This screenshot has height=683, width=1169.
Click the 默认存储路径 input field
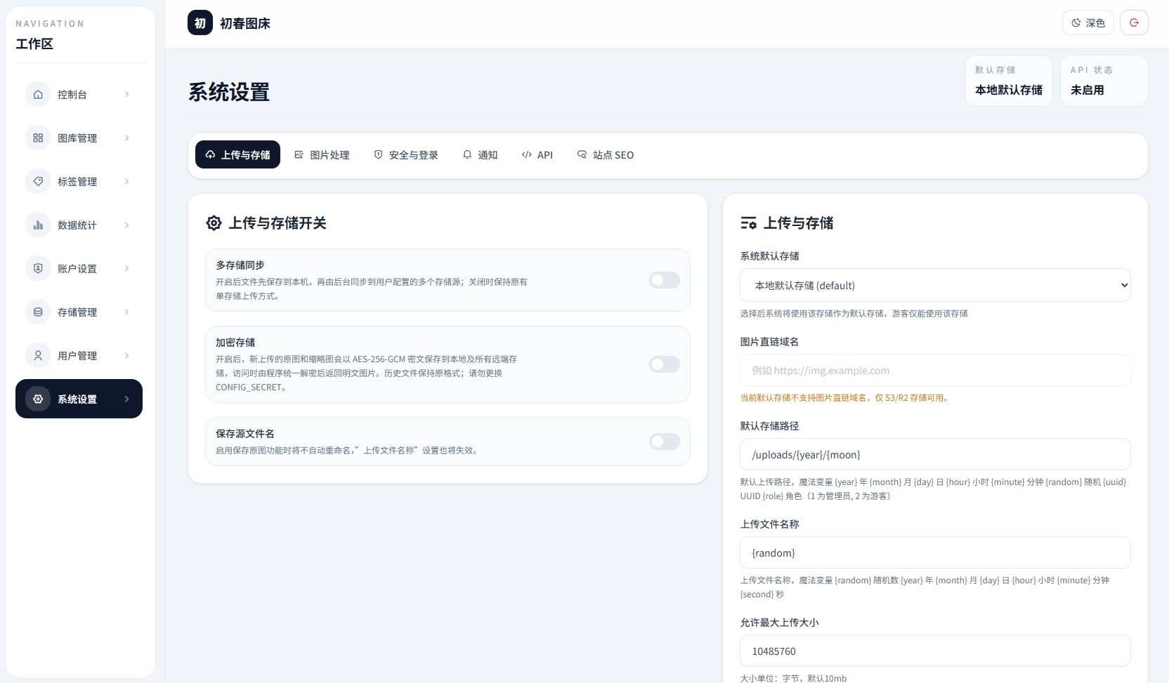[935, 454]
